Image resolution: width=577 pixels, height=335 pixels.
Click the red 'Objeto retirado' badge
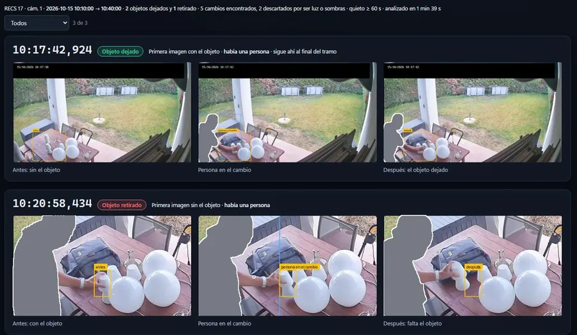click(x=122, y=205)
